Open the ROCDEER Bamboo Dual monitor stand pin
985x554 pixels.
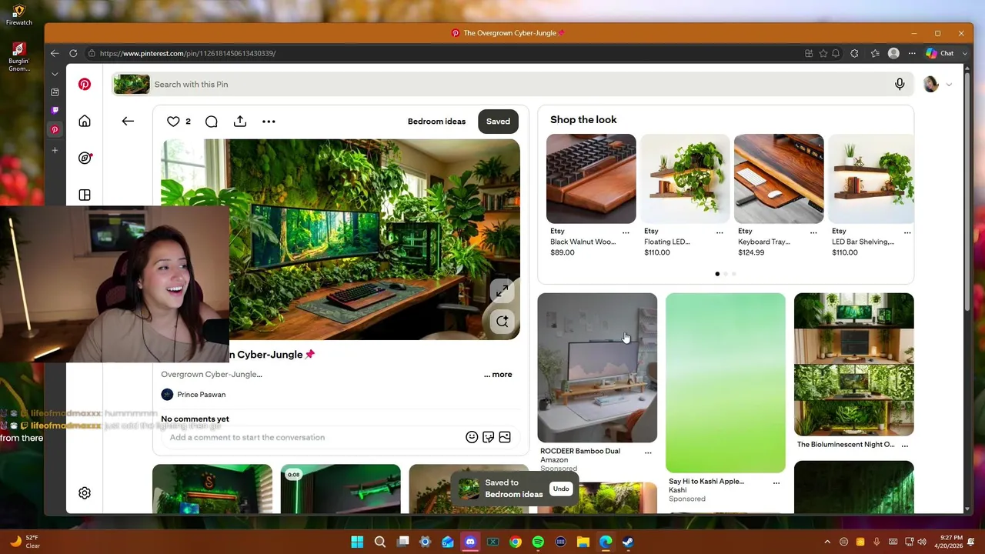pos(597,368)
